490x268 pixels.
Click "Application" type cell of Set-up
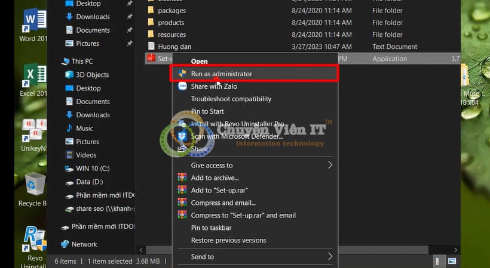tap(390, 58)
